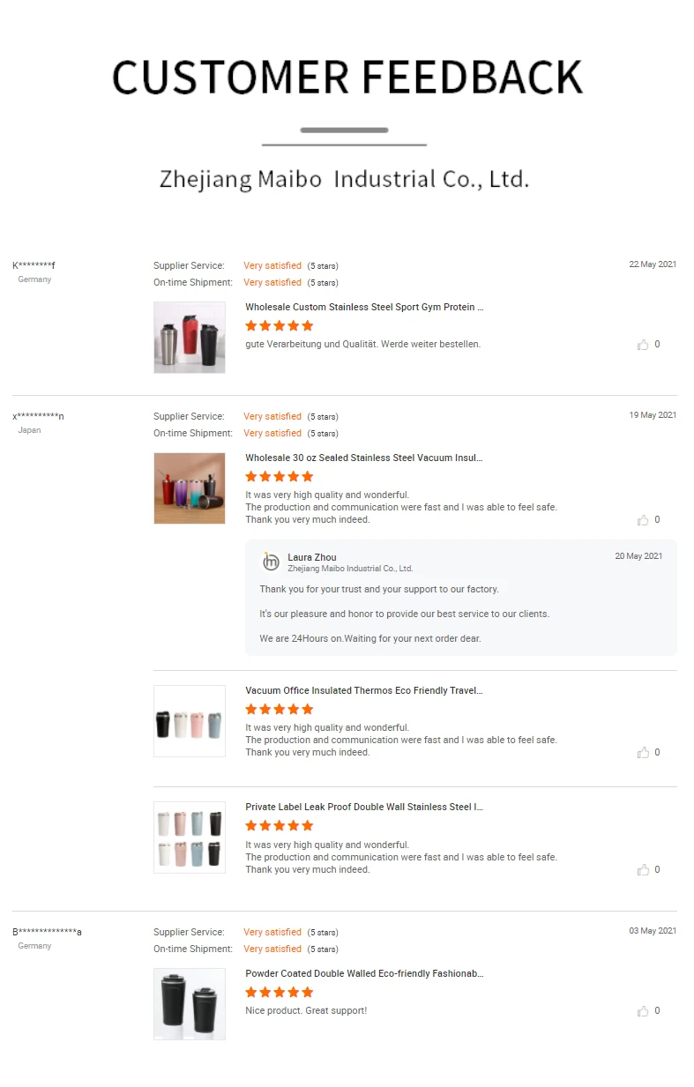Open Wholesale 30 oz Sealed Stainless Steel link

coord(364,458)
